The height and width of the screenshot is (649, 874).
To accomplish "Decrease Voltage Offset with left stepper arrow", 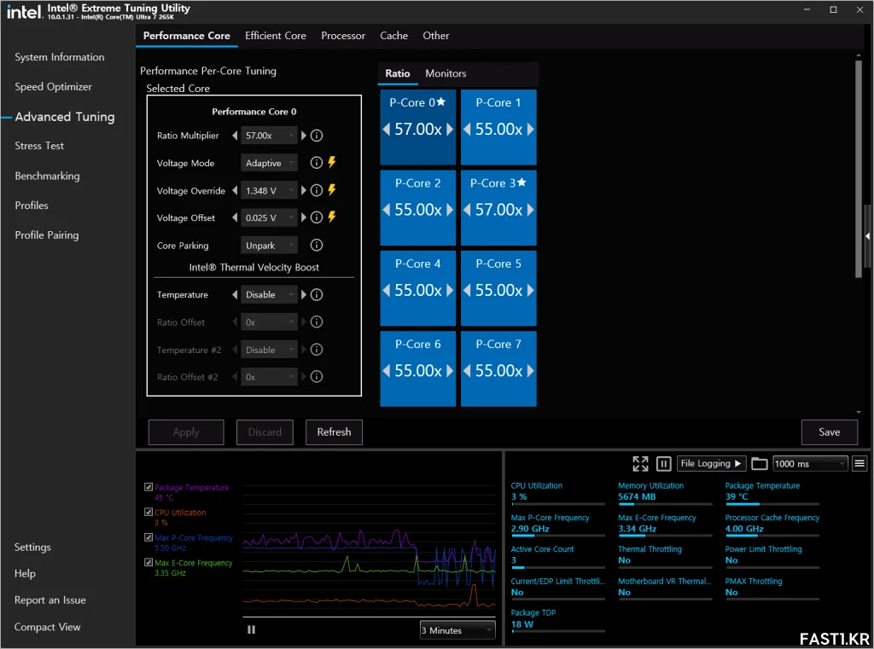I will coord(235,217).
